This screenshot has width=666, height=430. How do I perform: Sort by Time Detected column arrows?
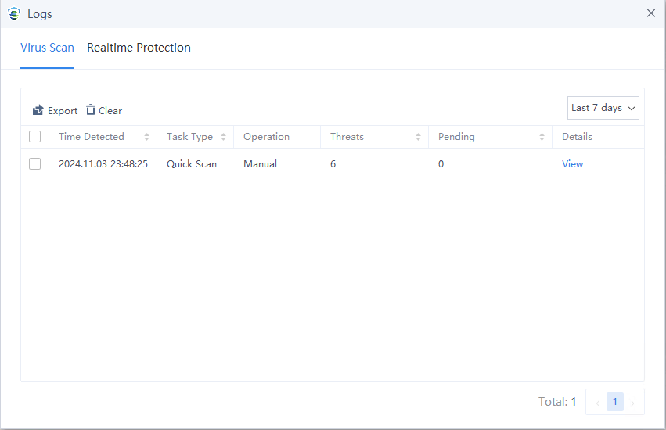click(146, 137)
